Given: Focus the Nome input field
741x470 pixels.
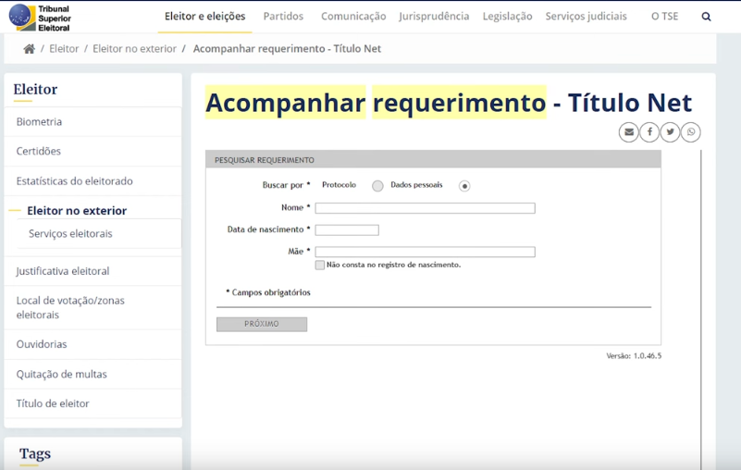Looking at the screenshot, I should coord(425,208).
